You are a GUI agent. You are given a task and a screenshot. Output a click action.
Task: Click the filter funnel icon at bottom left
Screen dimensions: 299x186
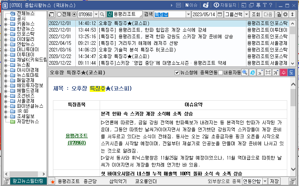coord(7,181)
